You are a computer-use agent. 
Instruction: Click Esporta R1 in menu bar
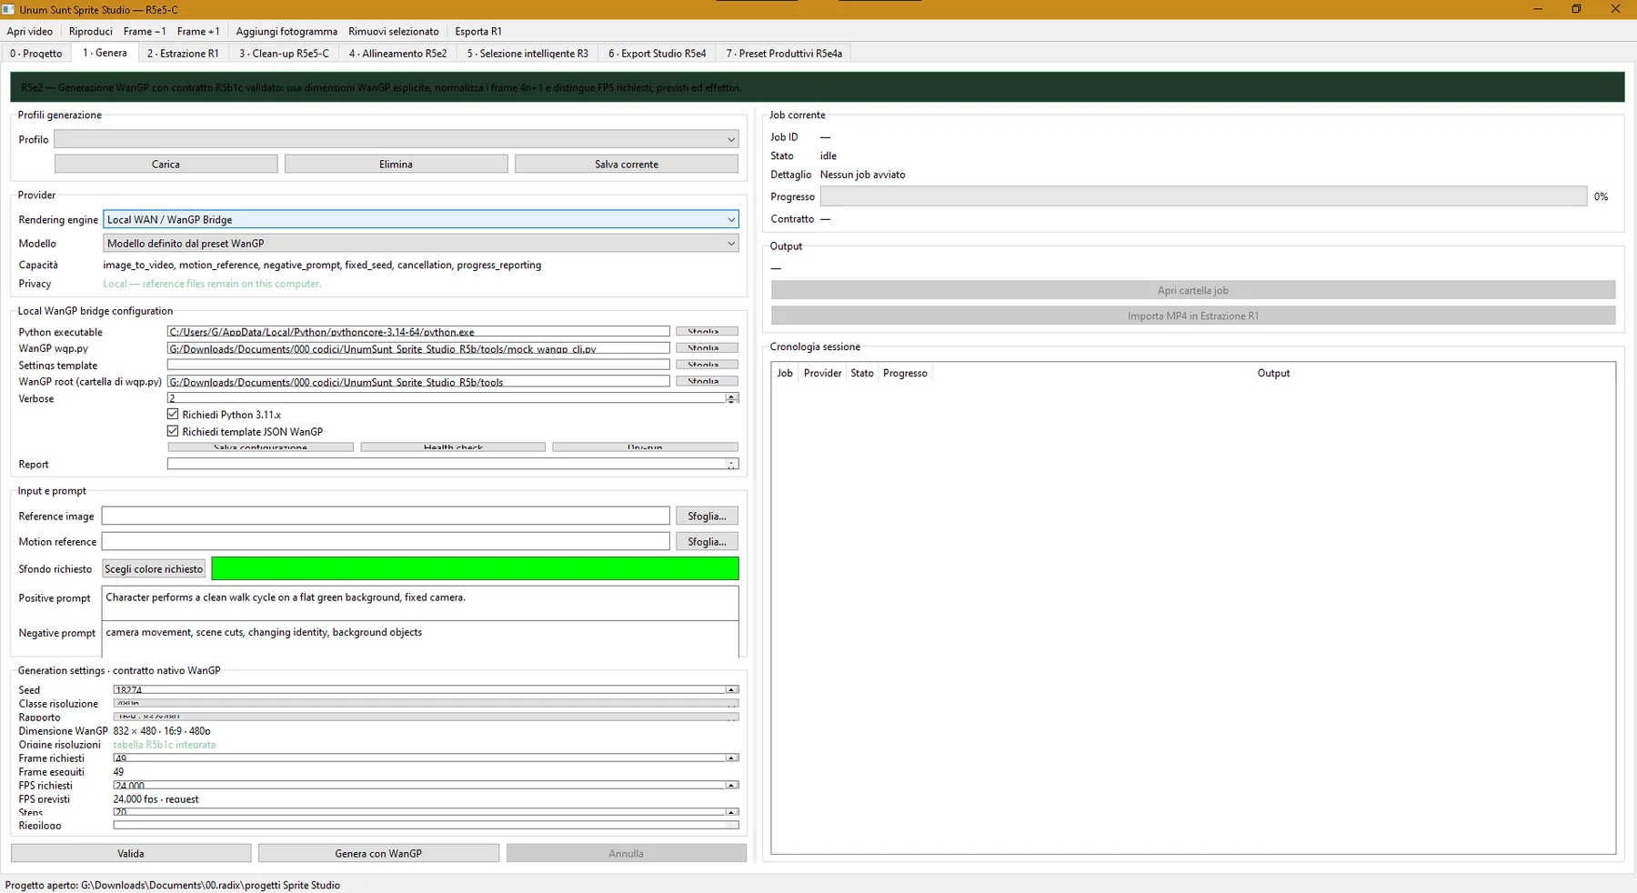tap(478, 31)
